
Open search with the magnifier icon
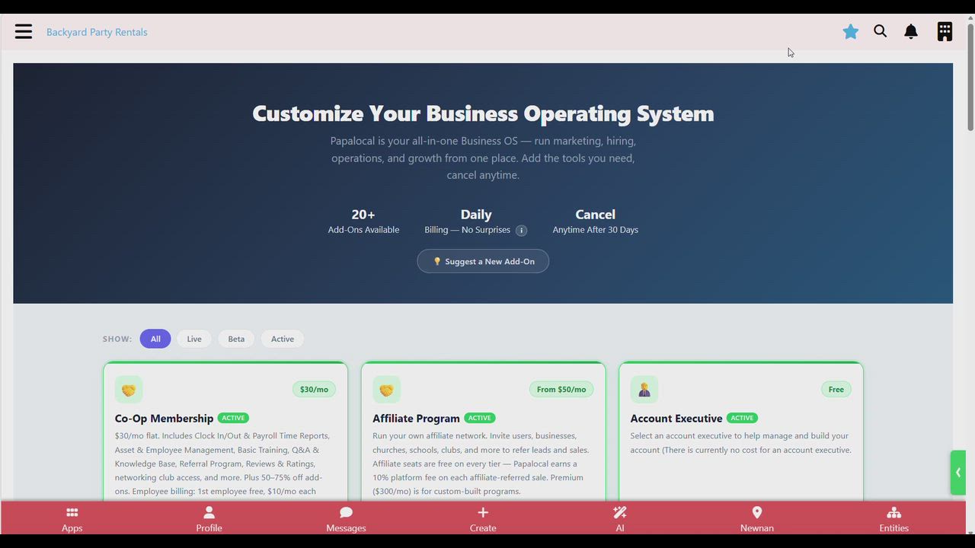point(881,31)
